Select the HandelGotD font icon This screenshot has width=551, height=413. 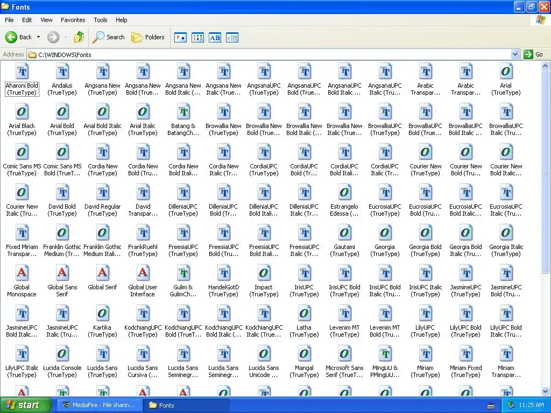click(223, 273)
